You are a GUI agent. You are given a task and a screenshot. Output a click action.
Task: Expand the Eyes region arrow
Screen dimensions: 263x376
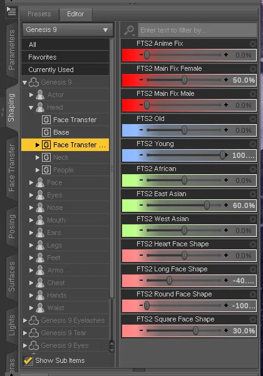coord(31,195)
